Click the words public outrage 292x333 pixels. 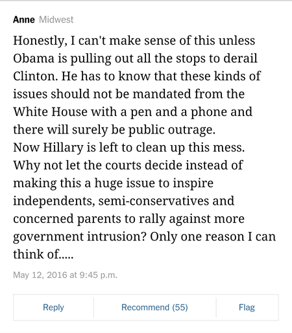point(172,130)
